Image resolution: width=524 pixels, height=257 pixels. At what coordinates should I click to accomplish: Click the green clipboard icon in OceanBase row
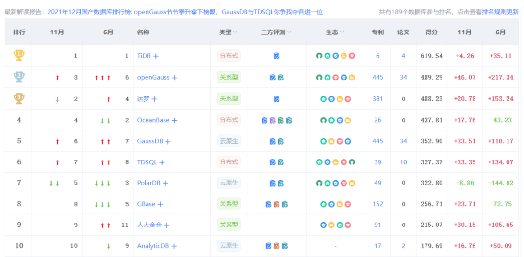[281, 120]
